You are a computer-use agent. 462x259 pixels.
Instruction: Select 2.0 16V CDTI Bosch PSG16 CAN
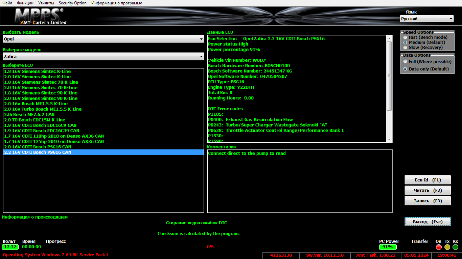[38, 147]
